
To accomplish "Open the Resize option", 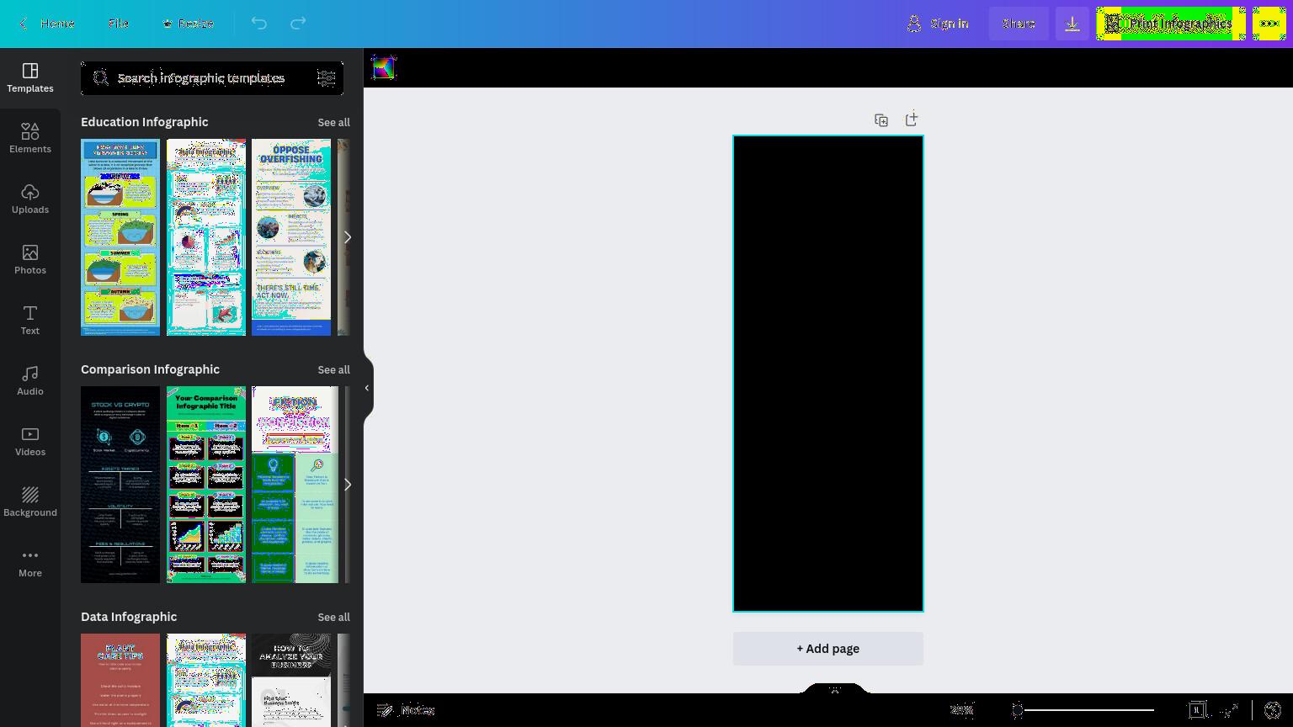I will (x=189, y=24).
